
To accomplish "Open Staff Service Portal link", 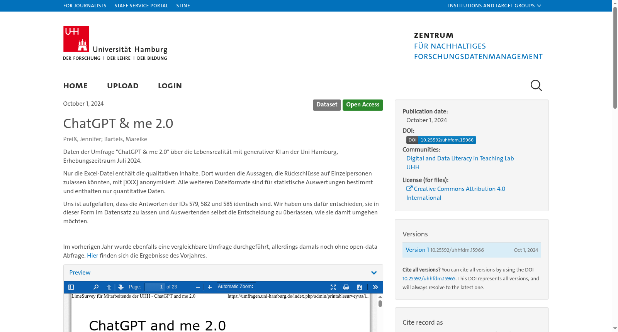I will click(x=141, y=6).
